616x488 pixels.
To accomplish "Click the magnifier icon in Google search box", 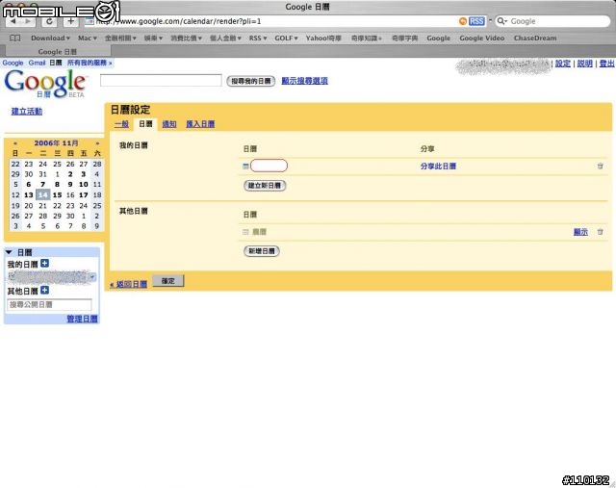I will pos(501,21).
